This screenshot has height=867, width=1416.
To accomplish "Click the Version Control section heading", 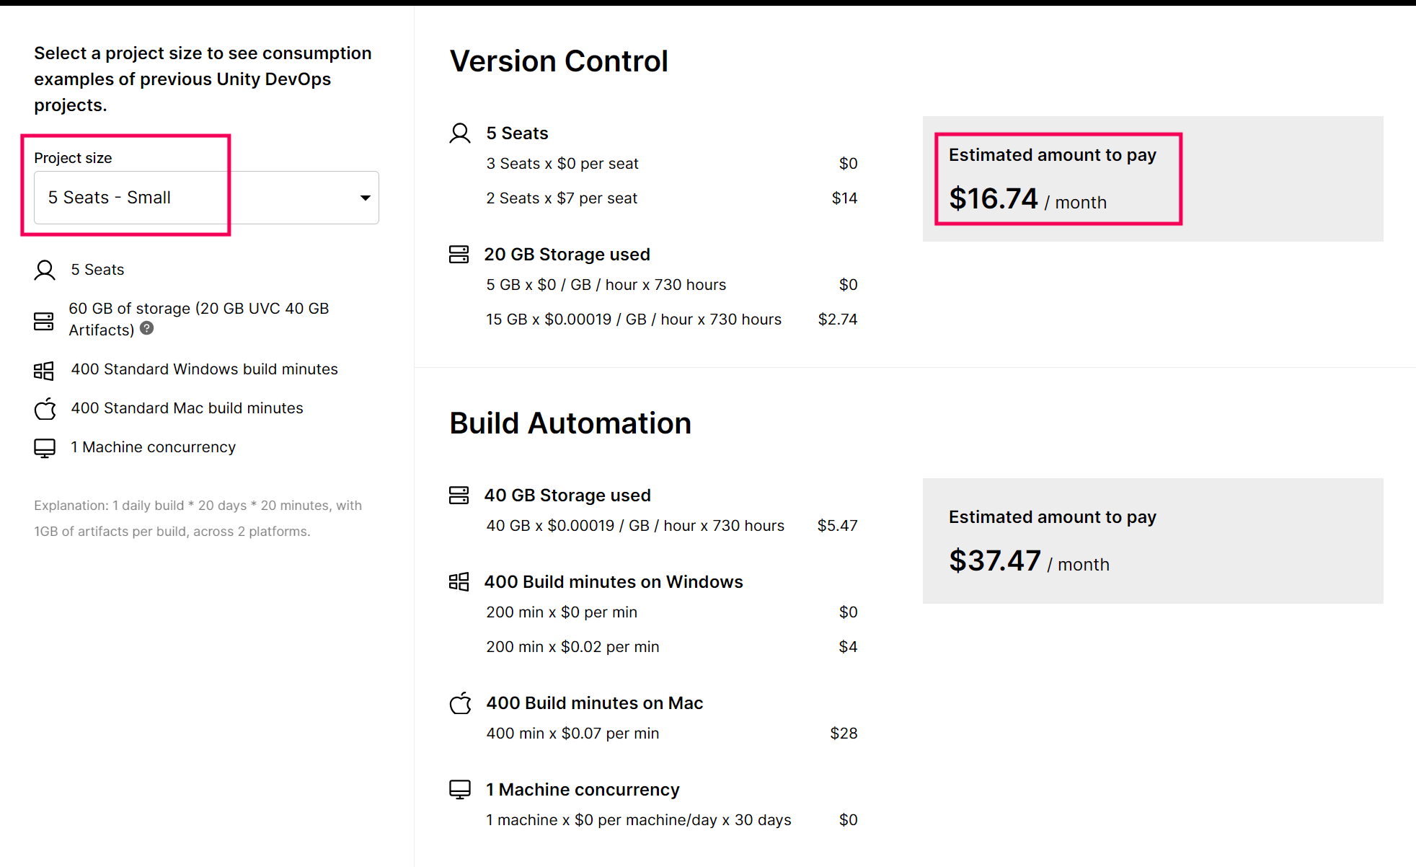I will pos(559,61).
